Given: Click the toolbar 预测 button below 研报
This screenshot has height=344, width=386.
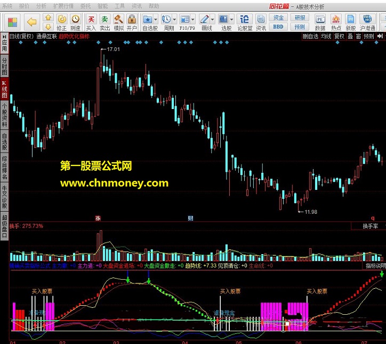Looking at the screenshot, I should click(x=300, y=27).
